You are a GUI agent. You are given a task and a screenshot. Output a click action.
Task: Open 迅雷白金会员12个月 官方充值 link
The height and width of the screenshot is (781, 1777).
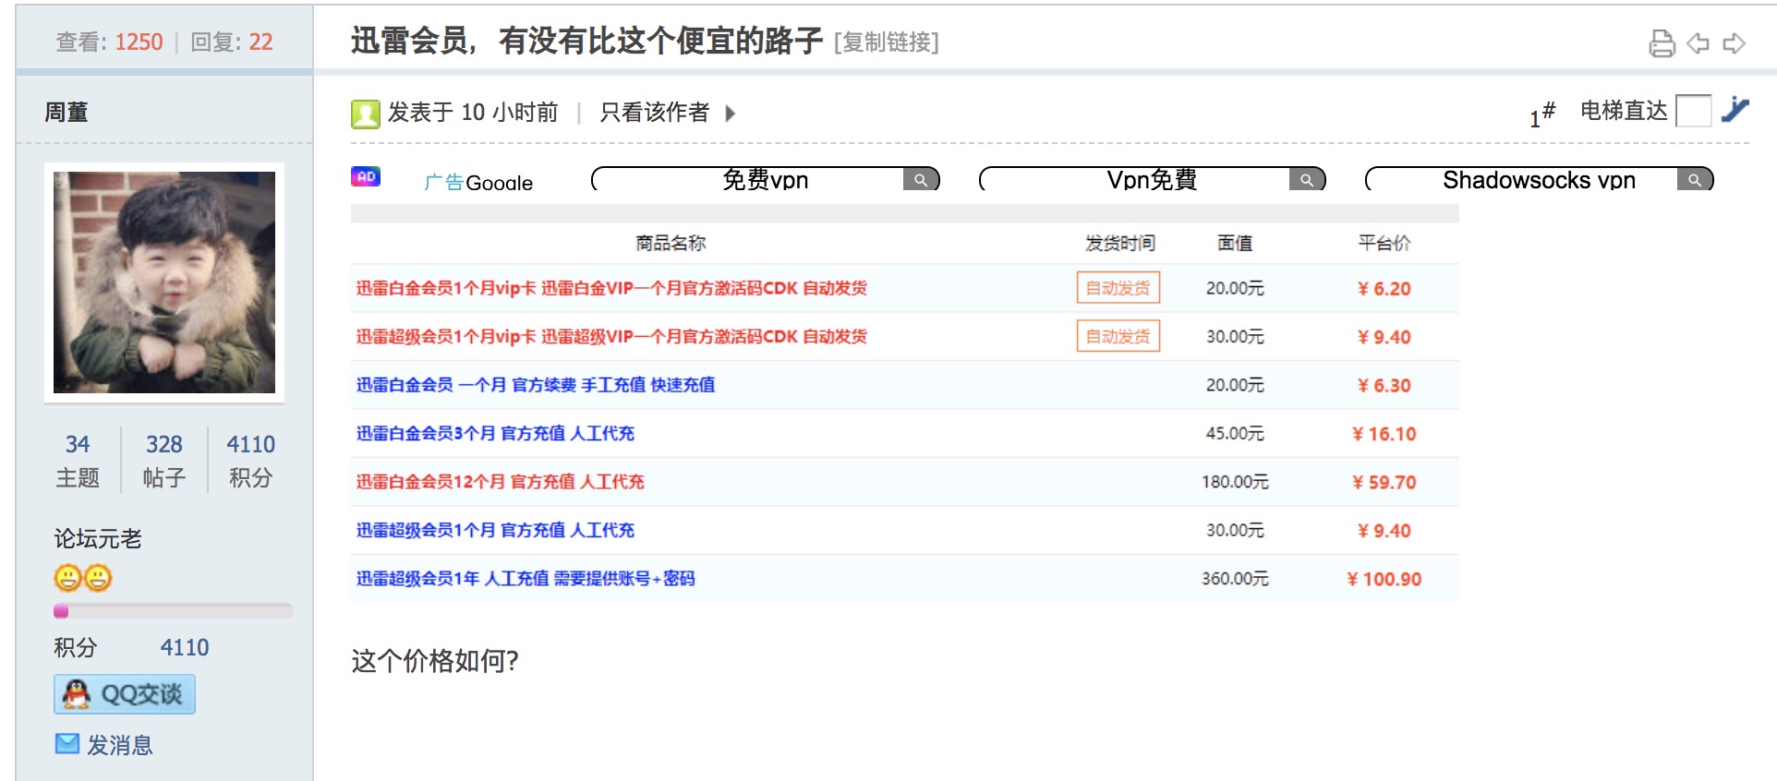[x=501, y=481]
